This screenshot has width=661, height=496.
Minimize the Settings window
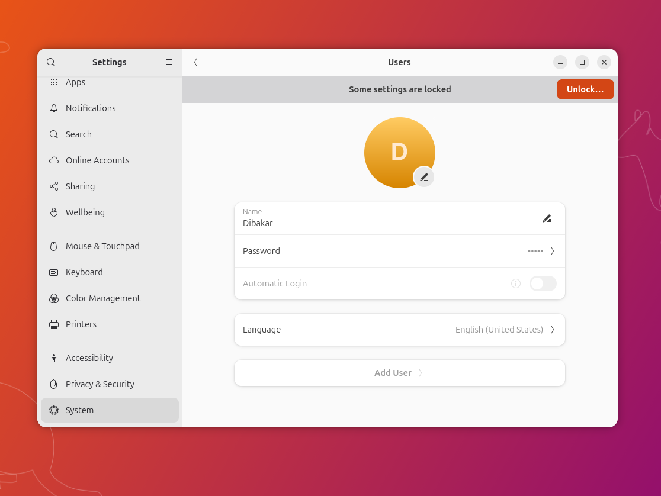tap(560, 62)
